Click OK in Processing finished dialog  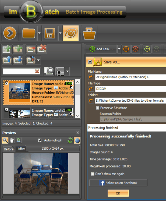pyautogui.click(x=118, y=193)
